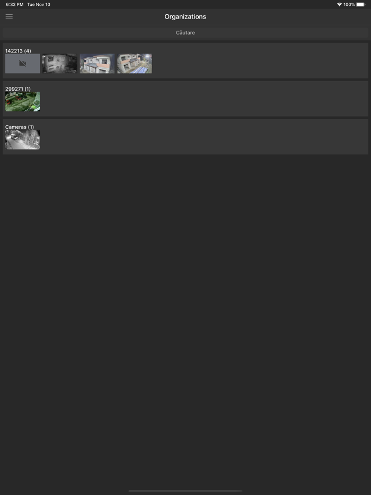Open fourth camera thumbnail with street light
371x495 pixels.
pos(135,64)
